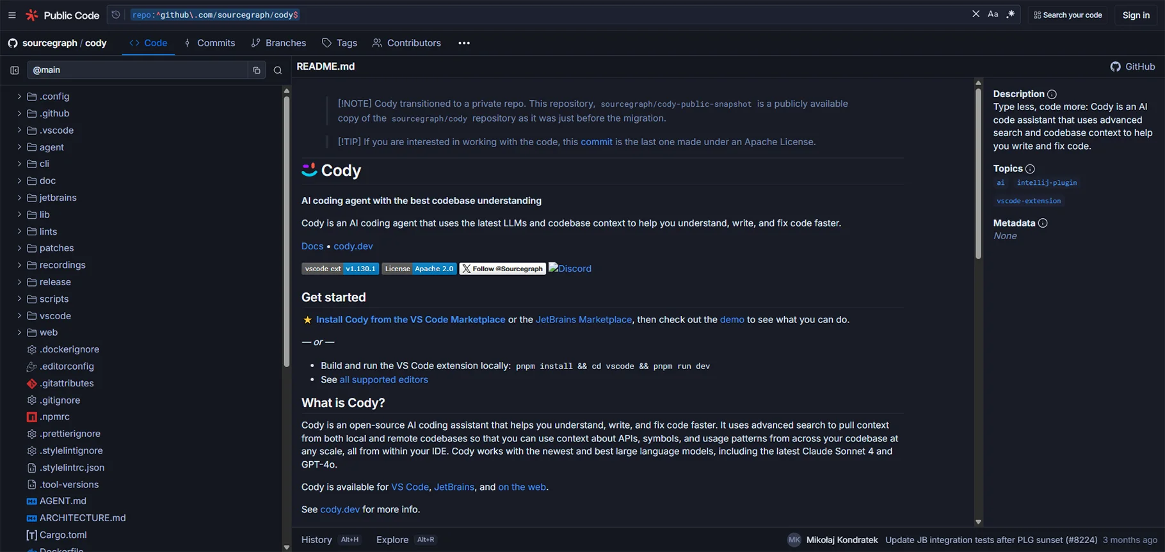The width and height of the screenshot is (1165, 552).
Task: Open the search history icon
Action: (116, 15)
